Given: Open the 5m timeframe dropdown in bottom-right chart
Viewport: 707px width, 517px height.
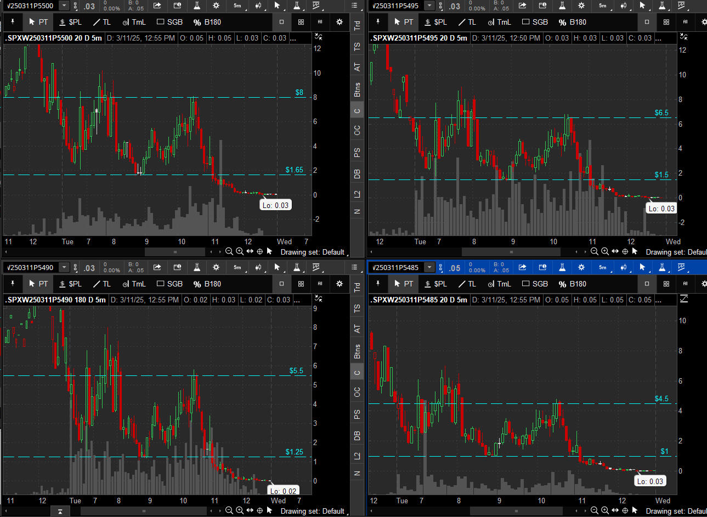Looking at the screenshot, I should point(603,268).
